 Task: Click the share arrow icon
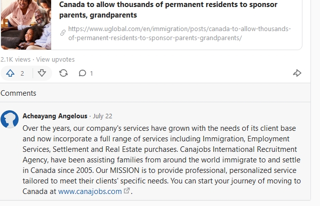(297, 73)
